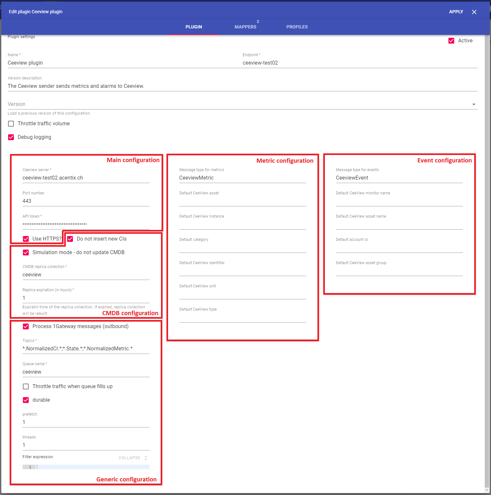Close the Edit plugin dialog
The width and height of the screenshot is (491, 495).
474,12
